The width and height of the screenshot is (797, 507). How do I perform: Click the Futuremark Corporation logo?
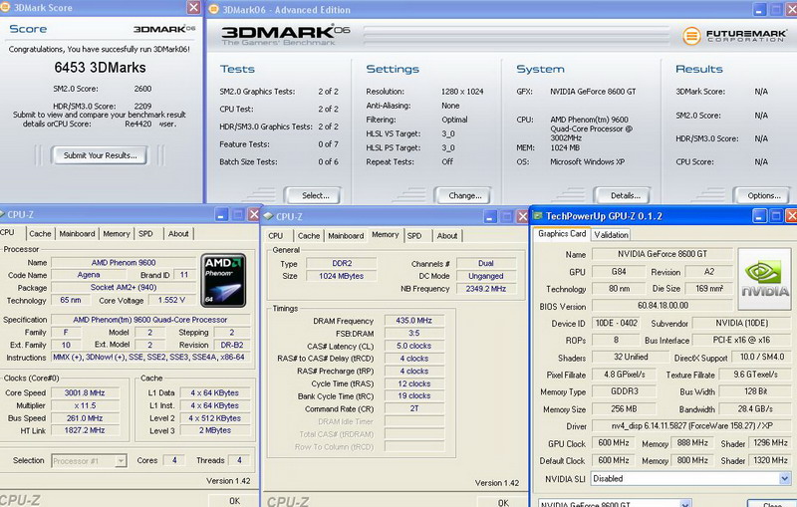[x=735, y=36]
